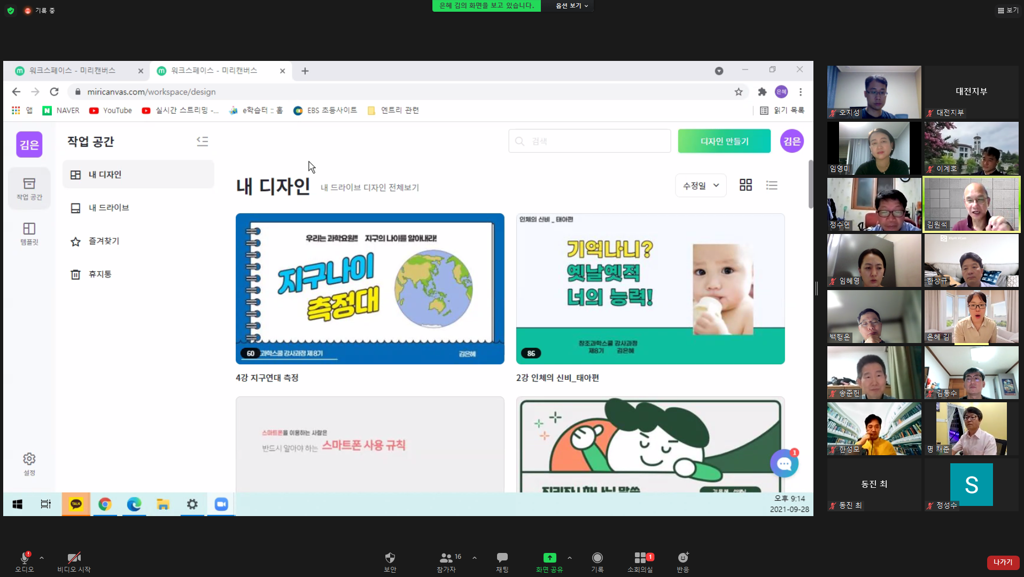This screenshot has width=1024, height=577.
Task: Open KakaoTalk from the taskbar
Action: (76, 504)
